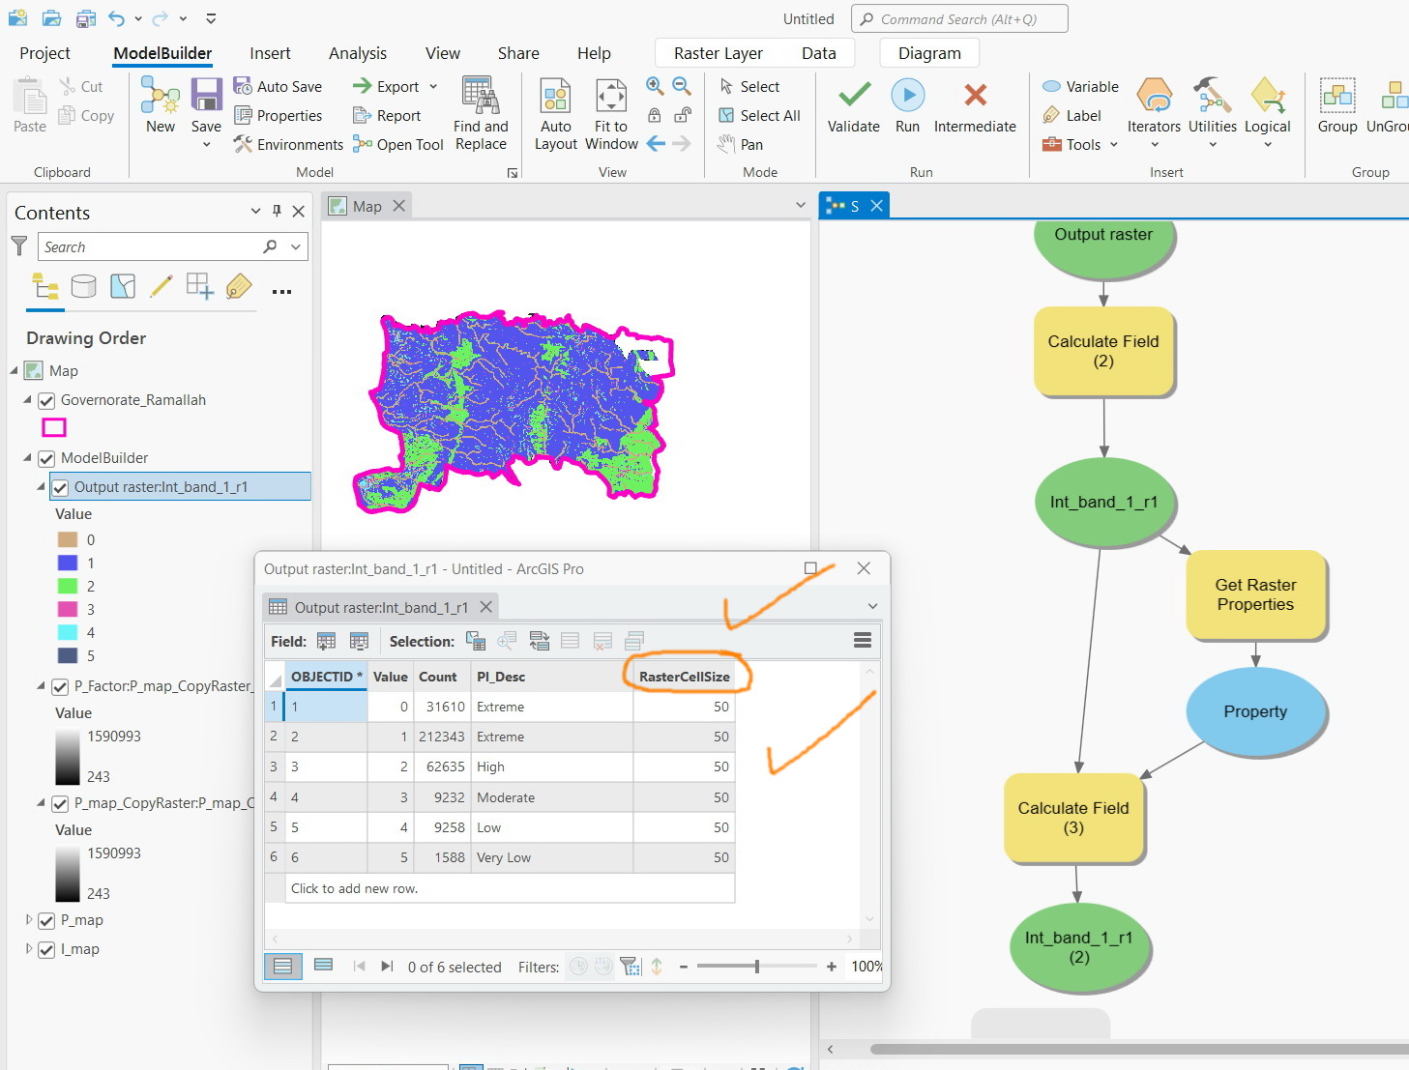Click Intermediate in the Run group
The image size is (1409, 1070).
point(975,106)
